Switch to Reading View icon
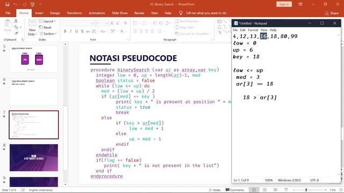Image resolution: width=344 pixels, height=193 pixels. [x=275, y=190]
